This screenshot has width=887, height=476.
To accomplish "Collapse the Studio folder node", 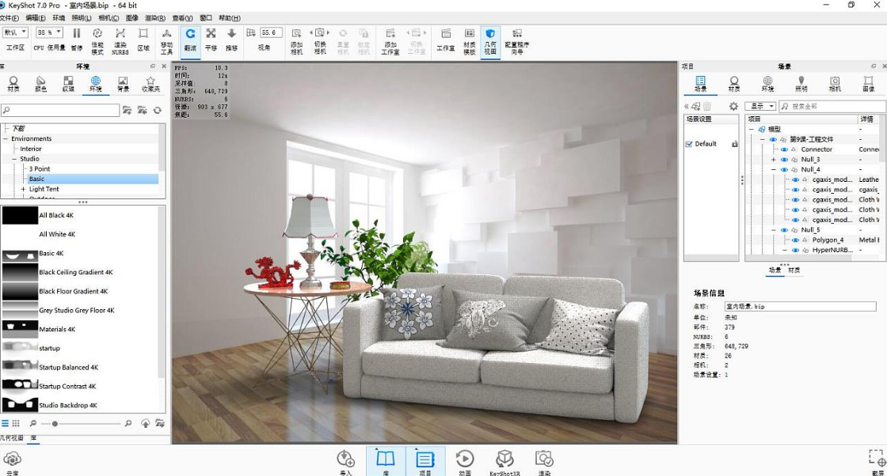I will pos(15,159).
